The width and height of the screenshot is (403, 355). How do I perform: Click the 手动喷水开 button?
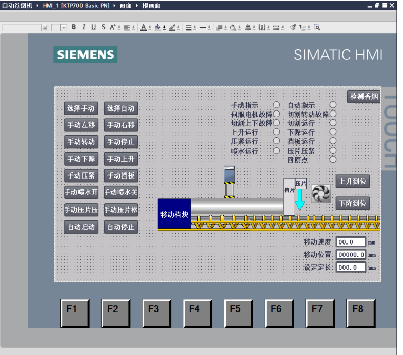[x=81, y=192]
